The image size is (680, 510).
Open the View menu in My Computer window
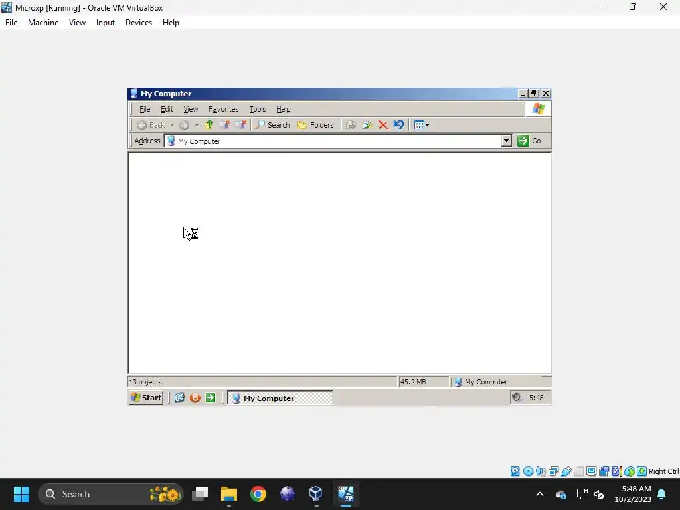click(191, 109)
